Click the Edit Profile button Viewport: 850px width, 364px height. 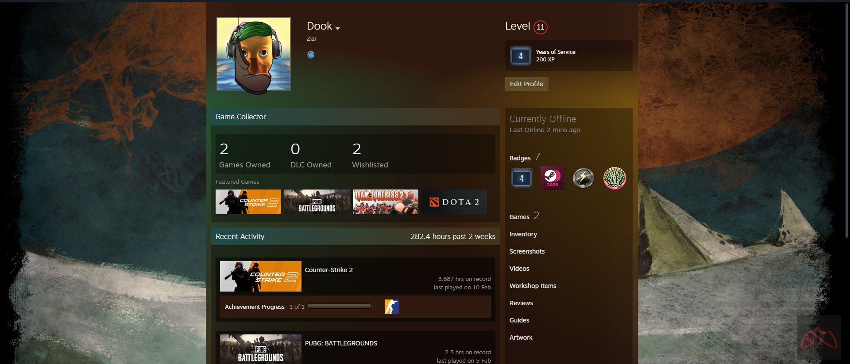pyautogui.click(x=526, y=84)
